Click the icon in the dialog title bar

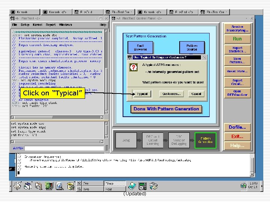pos(129,57)
